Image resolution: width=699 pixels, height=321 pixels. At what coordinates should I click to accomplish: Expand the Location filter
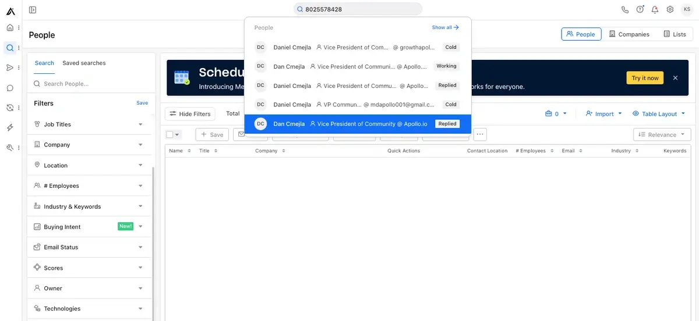coord(90,165)
